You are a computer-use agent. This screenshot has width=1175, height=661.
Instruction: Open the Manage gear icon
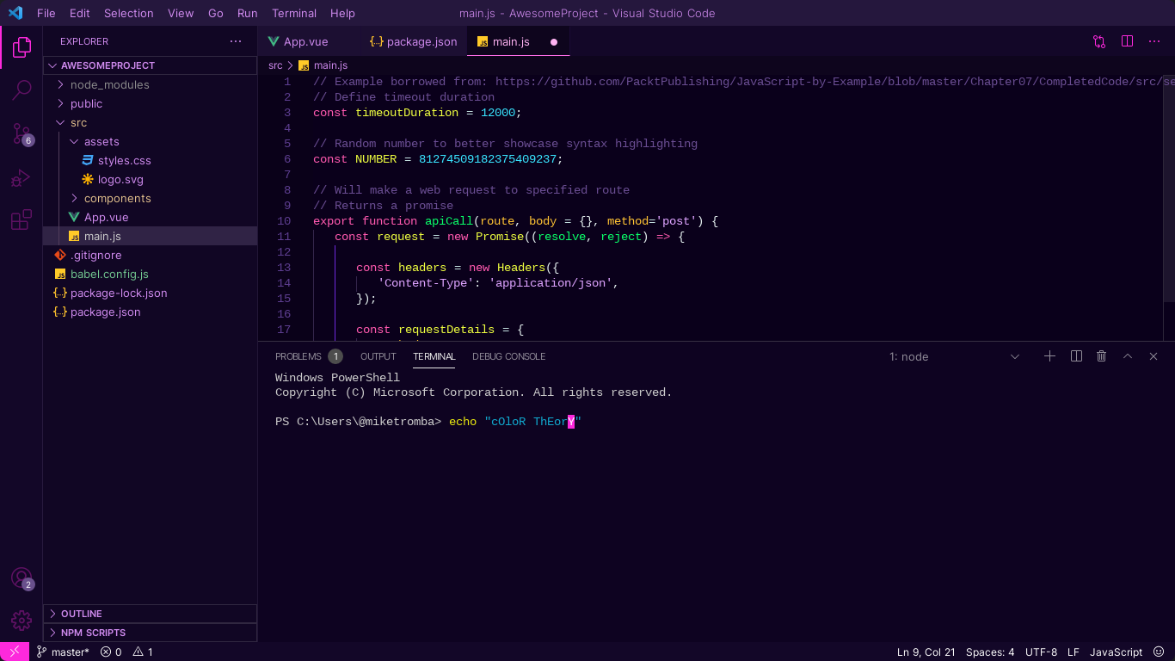[22, 620]
